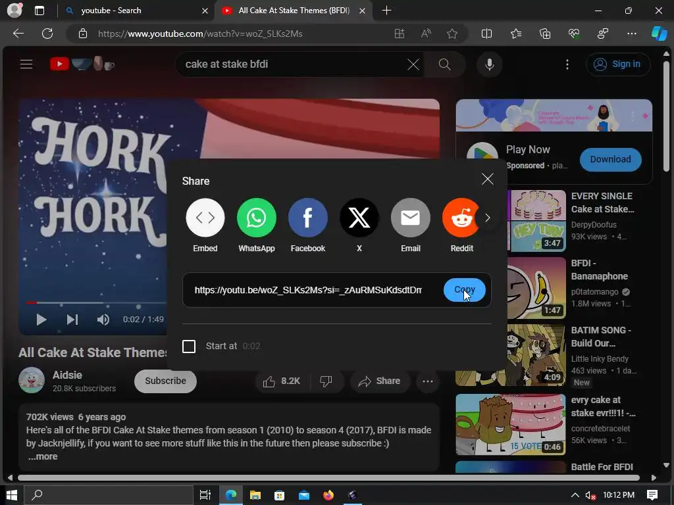Screen dimensions: 674x505
Task: Open the Windows notification center
Action: (x=652, y=495)
